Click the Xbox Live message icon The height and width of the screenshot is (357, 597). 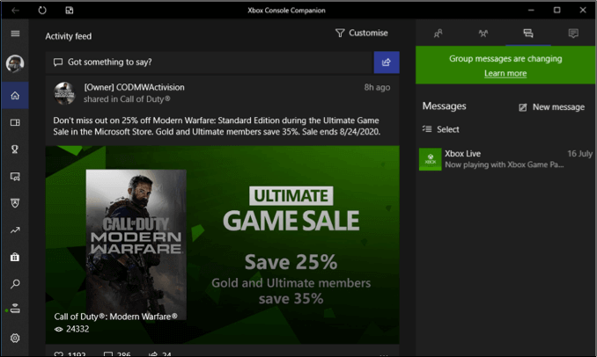point(431,159)
